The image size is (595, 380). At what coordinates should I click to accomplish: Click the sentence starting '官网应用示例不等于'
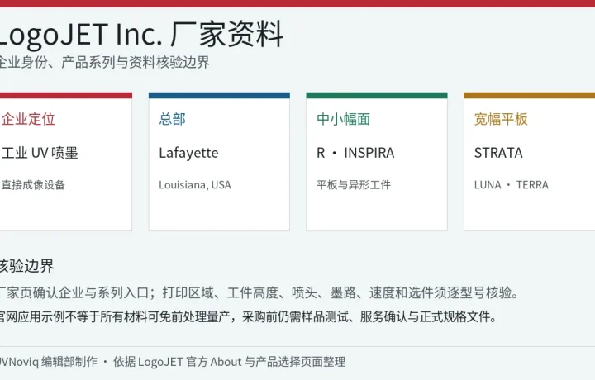[x=248, y=316]
